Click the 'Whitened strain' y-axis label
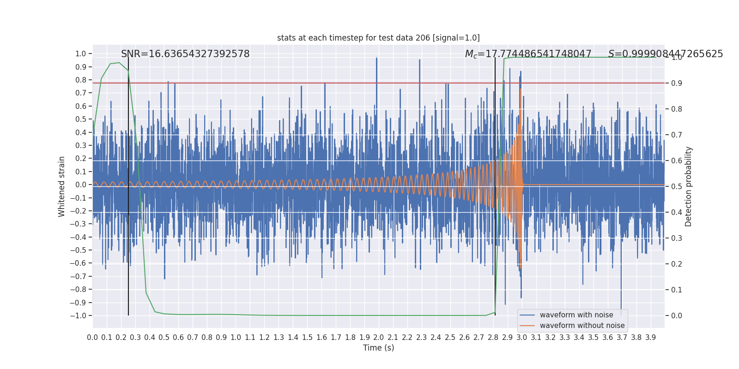The image size is (739, 369). tap(62, 186)
